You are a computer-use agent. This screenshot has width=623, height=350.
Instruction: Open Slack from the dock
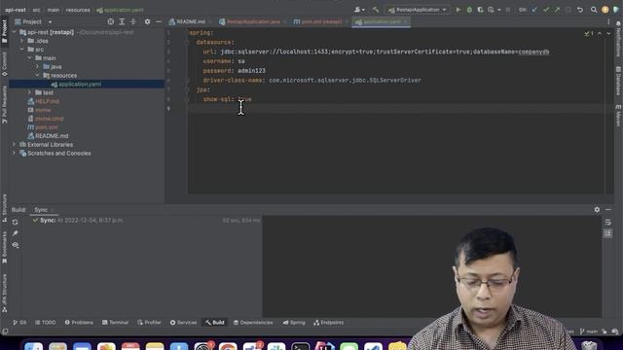point(276,346)
